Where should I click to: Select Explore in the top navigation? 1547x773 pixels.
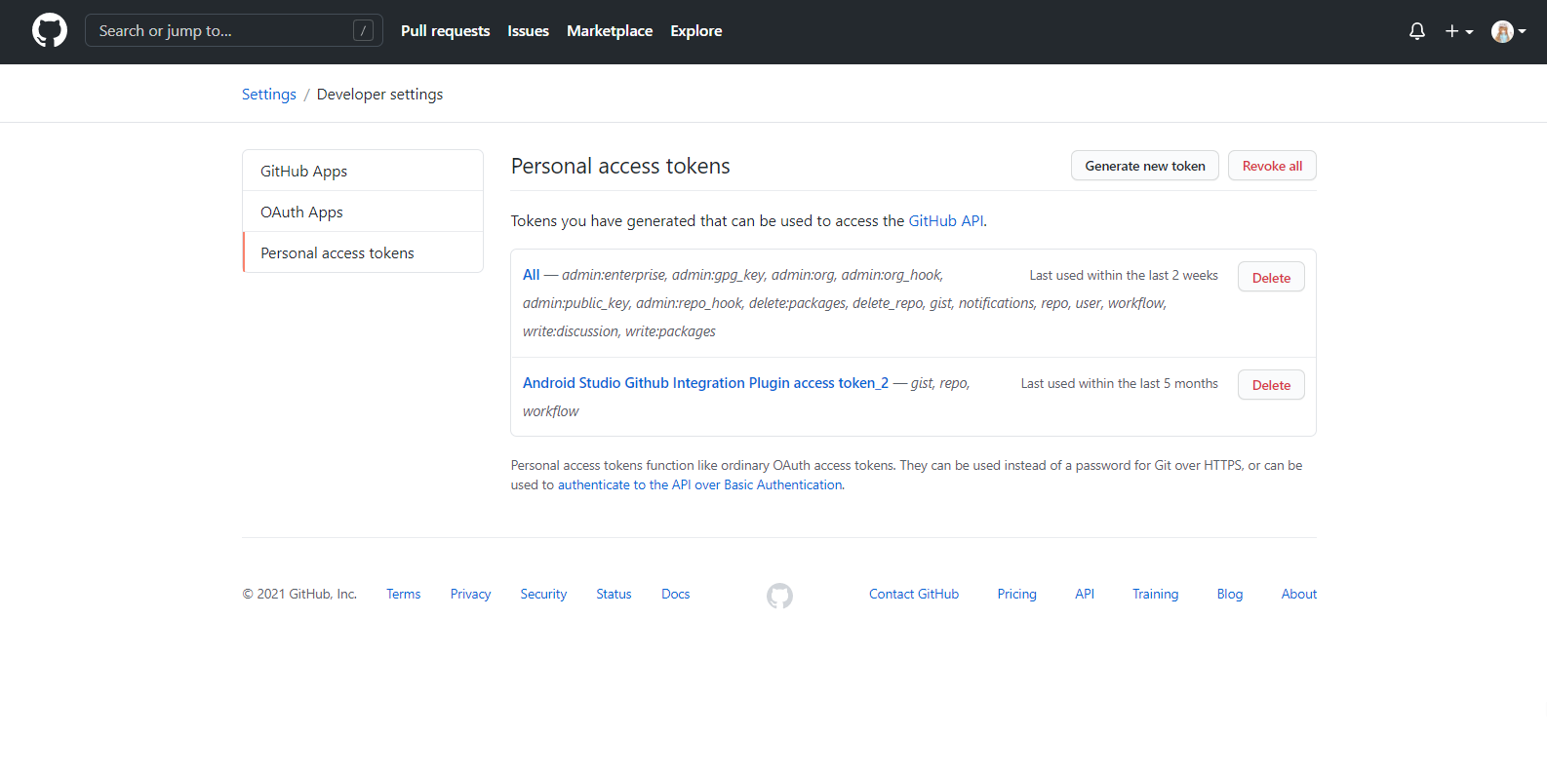[696, 31]
